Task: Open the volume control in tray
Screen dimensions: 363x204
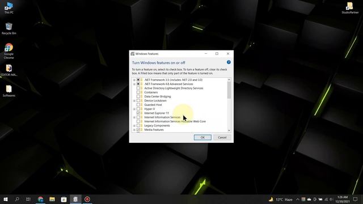Action: [331, 199]
